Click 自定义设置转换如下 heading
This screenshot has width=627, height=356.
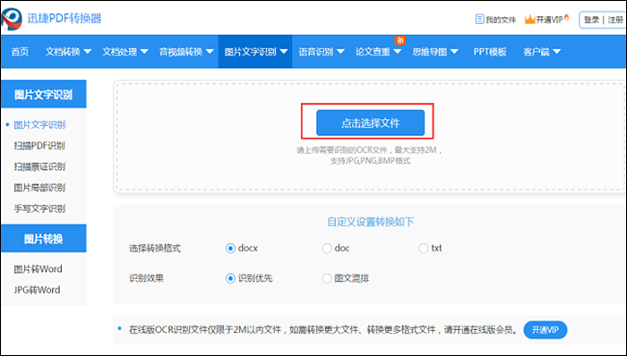tap(370, 222)
